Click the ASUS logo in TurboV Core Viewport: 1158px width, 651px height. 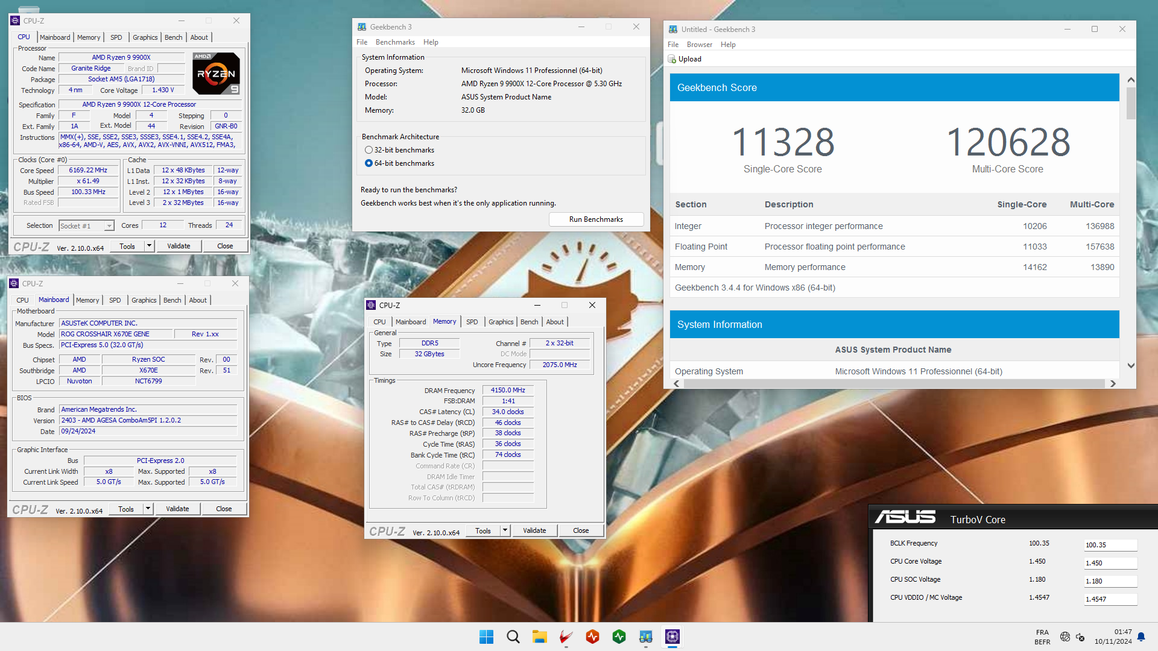click(x=905, y=517)
